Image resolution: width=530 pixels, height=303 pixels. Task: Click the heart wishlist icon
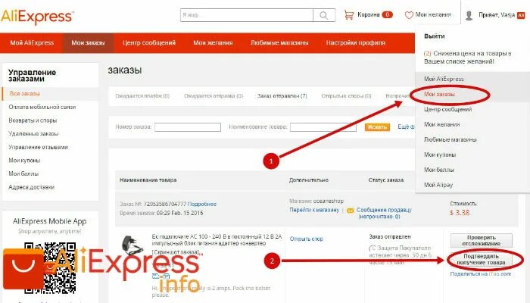[x=409, y=15]
